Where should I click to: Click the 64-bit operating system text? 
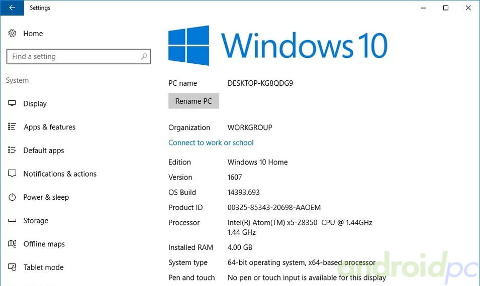point(301,262)
